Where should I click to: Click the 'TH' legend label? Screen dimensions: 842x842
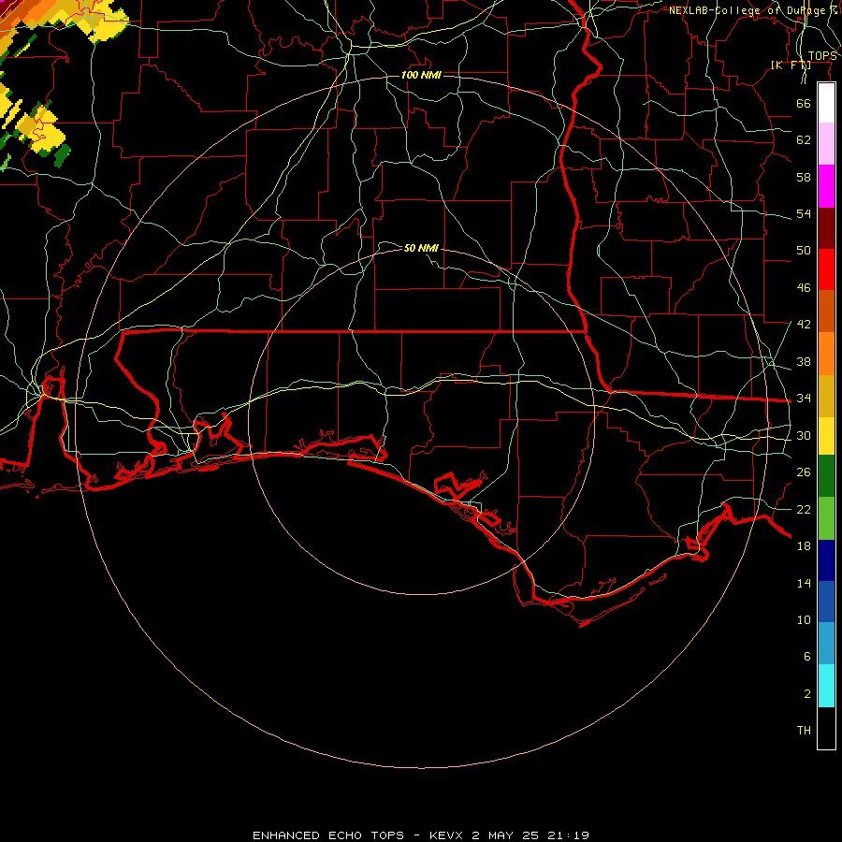point(804,731)
